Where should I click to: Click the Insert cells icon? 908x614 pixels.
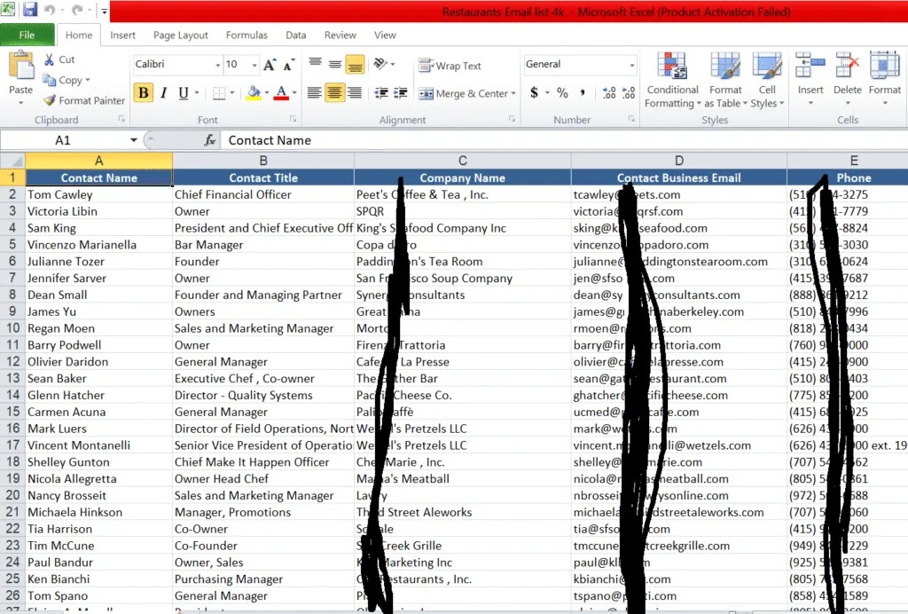(810, 66)
